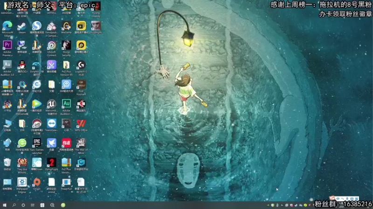This screenshot has width=373, height=209.
Task: Open the Sogou browser S icon
Action: tap(37, 26)
